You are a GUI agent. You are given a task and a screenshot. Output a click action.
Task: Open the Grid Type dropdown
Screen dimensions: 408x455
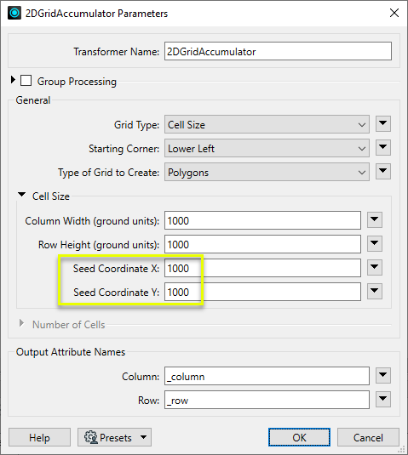click(267, 124)
